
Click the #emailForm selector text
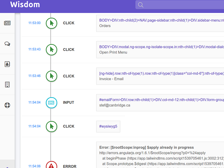coord(161,100)
